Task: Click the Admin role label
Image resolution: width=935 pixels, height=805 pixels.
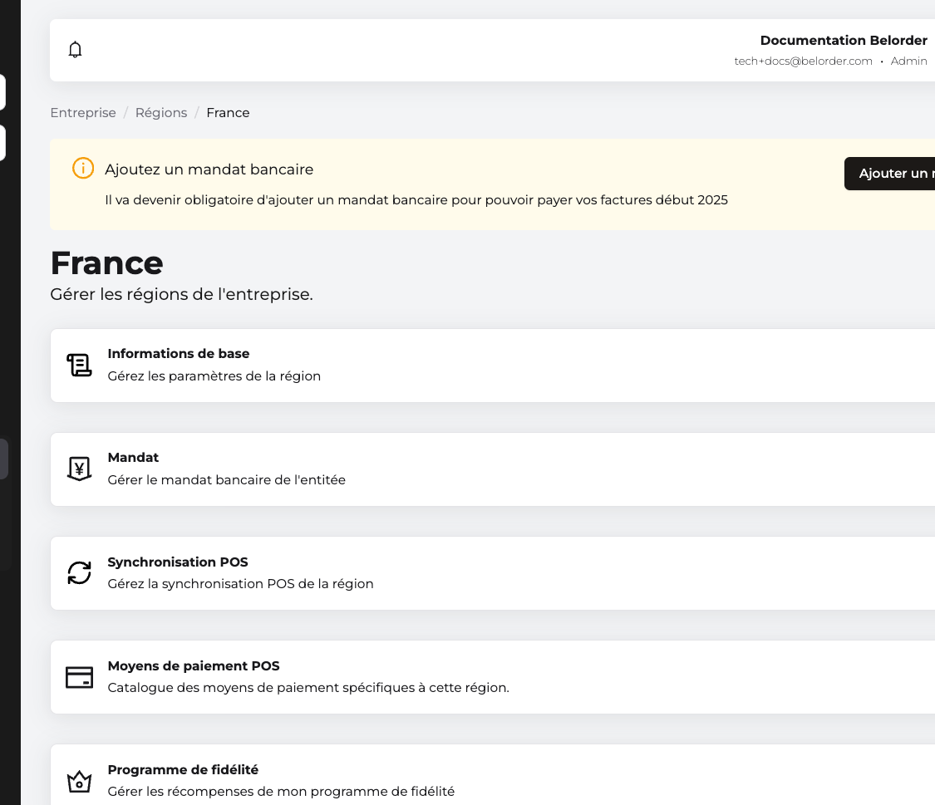Action: point(908,61)
